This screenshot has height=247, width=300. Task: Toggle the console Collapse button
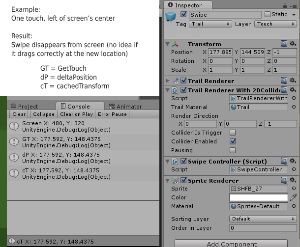coord(44,114)
